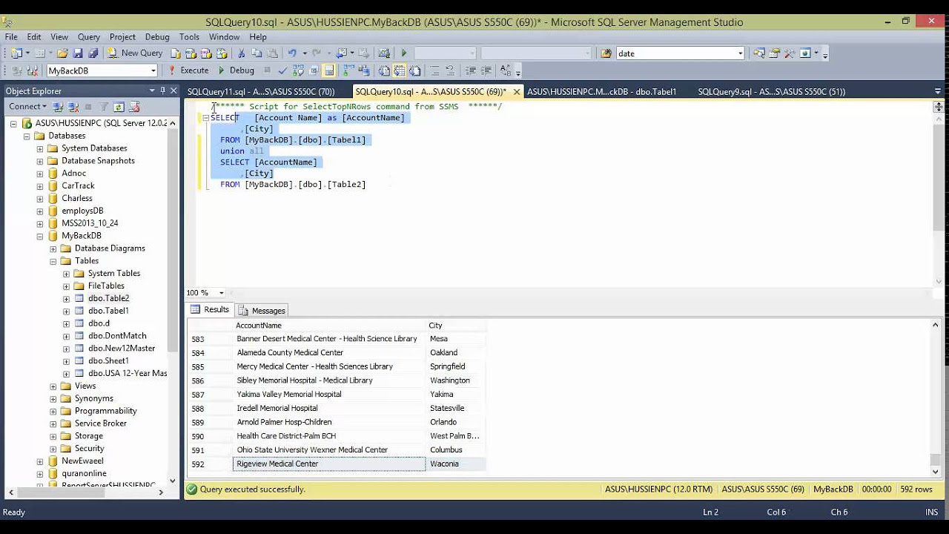Image resolution: width=949 pixels, height=534 pixels.
Task: Click the results grid vertical scrollbar
Action: 935,398
